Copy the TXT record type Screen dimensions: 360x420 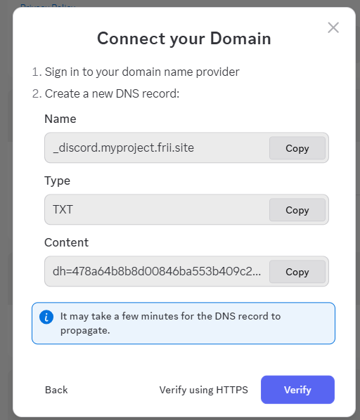coord(297,210)
